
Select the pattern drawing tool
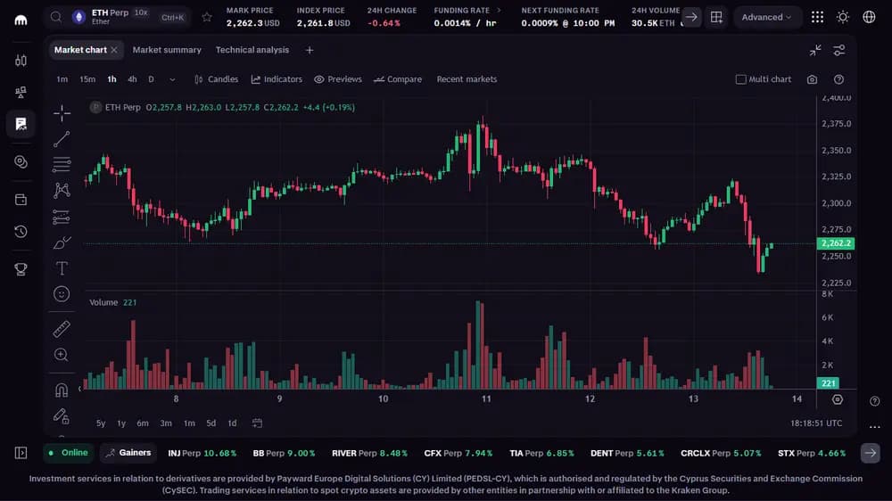62,191
